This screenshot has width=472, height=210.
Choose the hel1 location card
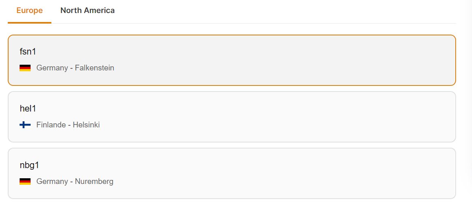[x=231, y=117]
